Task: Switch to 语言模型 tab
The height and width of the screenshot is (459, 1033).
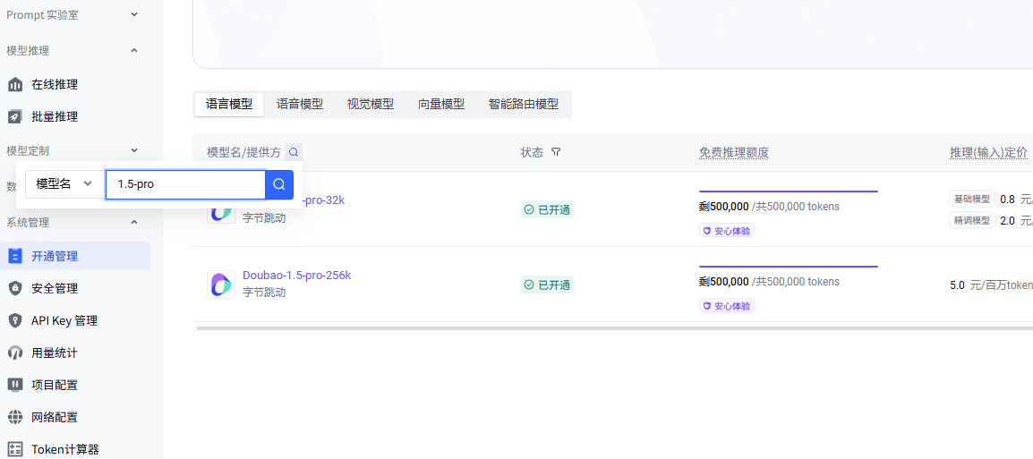Action: (229, 104)
